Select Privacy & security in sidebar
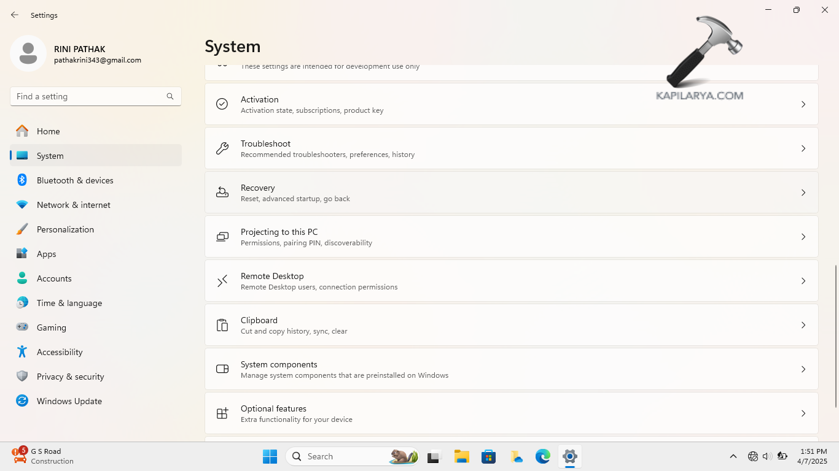The image size is (839, 471). click(x=70, y=377)
